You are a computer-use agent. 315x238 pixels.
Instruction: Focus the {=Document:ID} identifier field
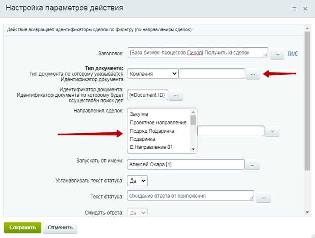[147, 95]
